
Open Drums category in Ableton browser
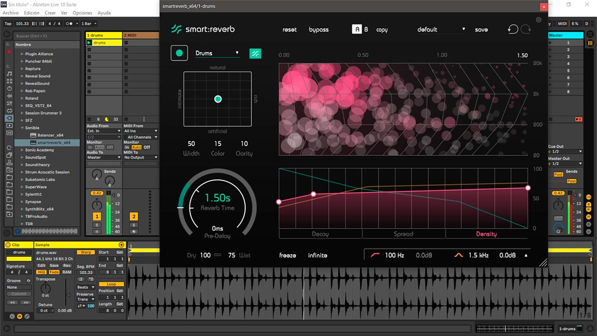10,81
